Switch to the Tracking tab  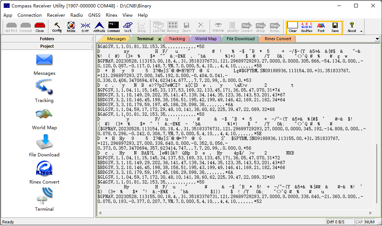pyautogui.click(x=177, y=39)
